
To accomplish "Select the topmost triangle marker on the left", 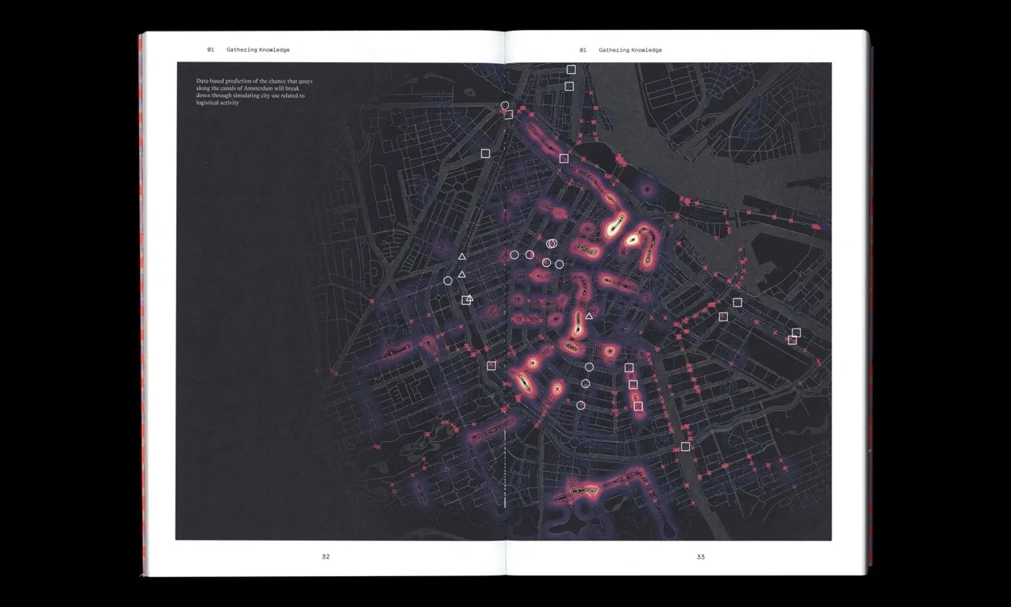I will tap(462, 256).
